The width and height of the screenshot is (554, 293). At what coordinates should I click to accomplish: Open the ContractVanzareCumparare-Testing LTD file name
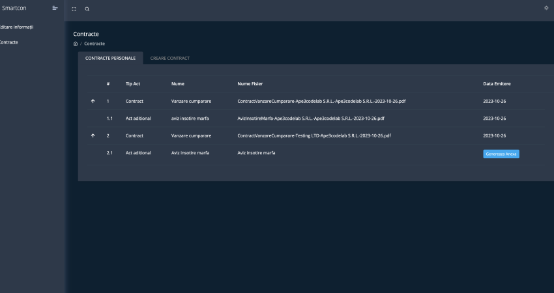click(x=314, y=136)
